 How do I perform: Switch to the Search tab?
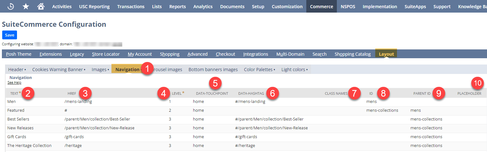pyautogui.click(x=320, y=54)
